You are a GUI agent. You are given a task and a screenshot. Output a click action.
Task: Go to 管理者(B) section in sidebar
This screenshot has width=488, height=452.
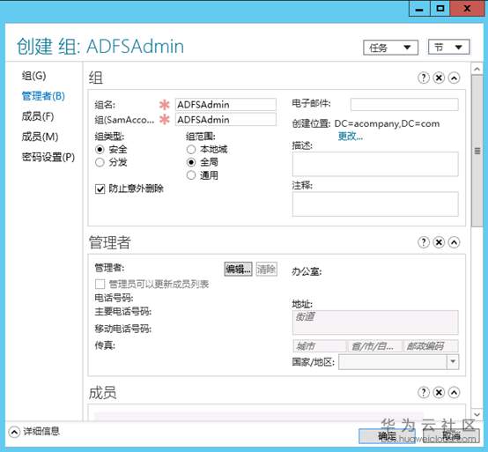click(43, 96)
